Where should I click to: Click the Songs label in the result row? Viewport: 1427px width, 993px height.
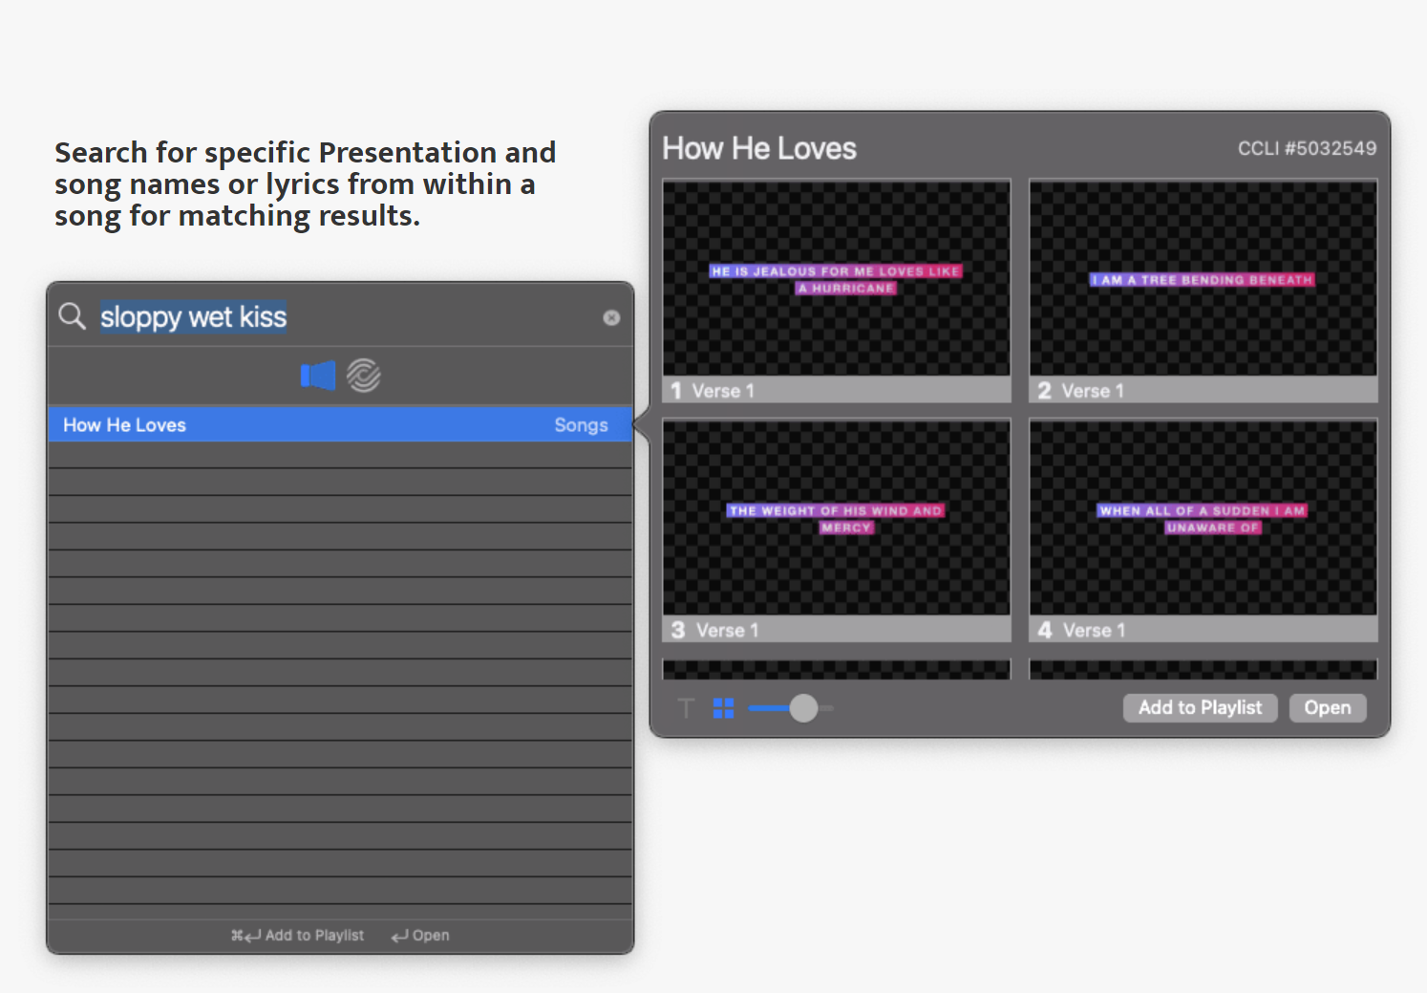(581, 425)
